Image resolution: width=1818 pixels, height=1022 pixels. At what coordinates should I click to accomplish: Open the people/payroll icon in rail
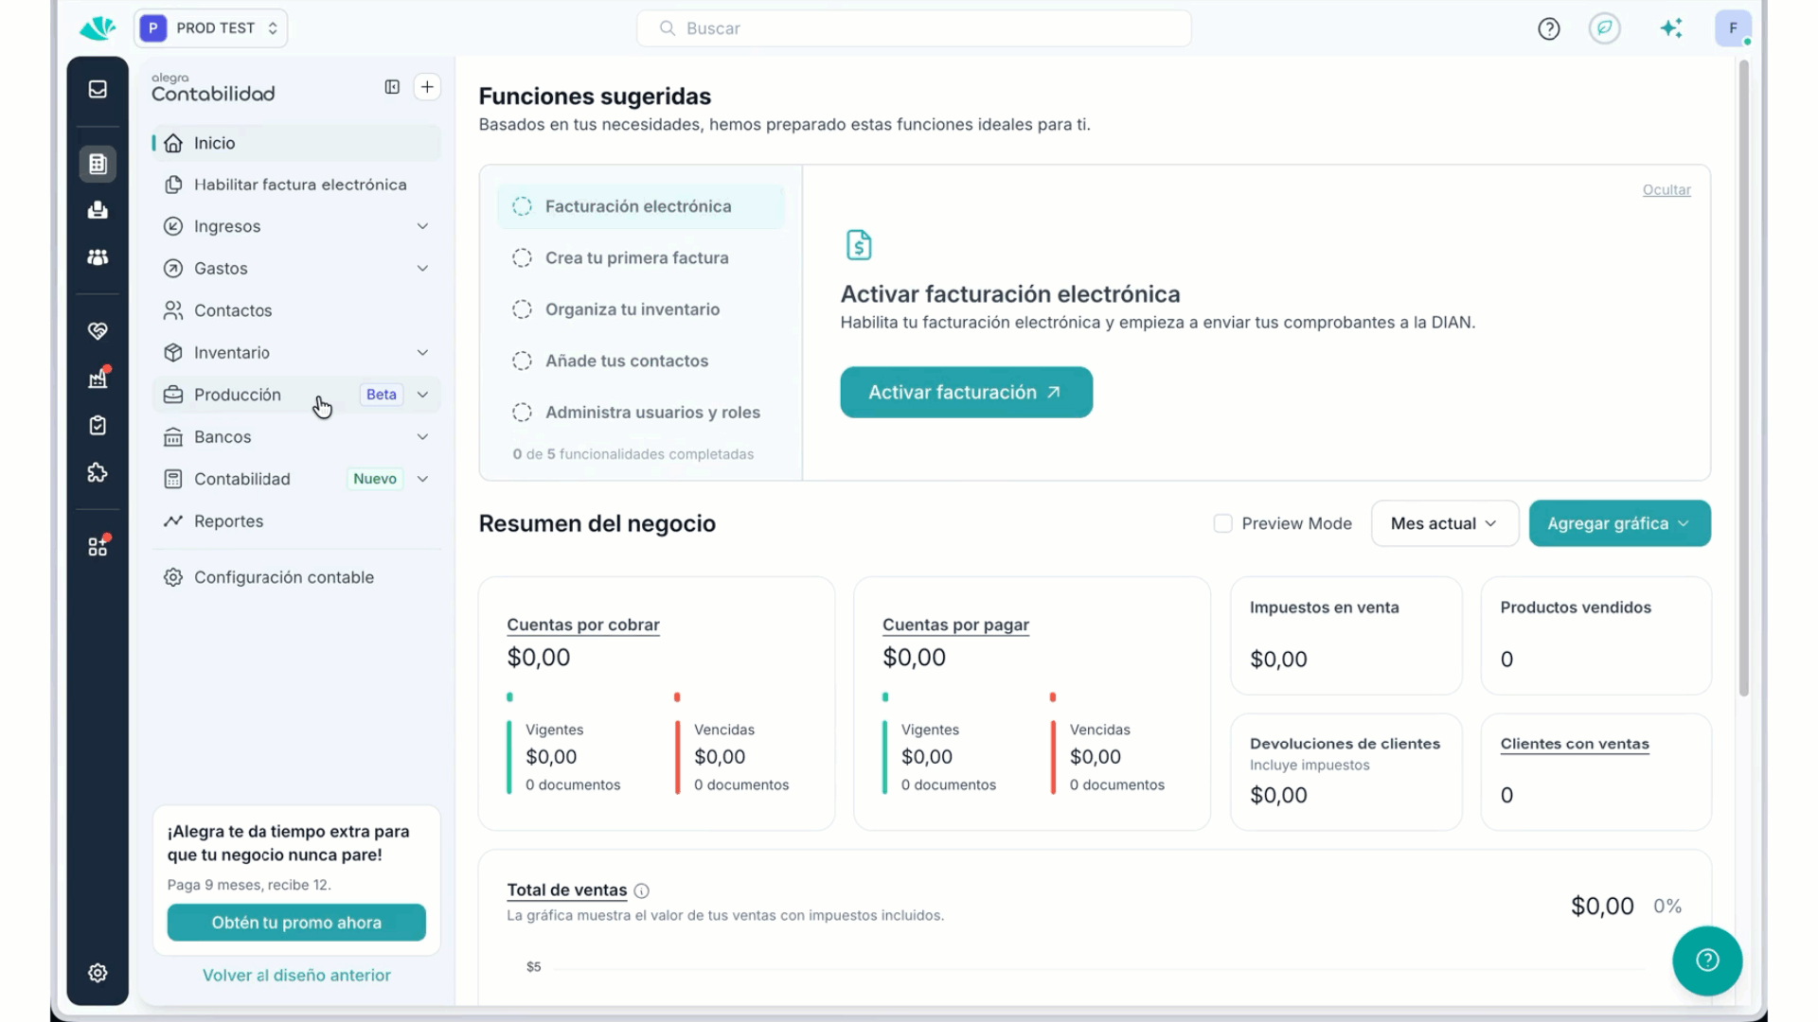click(x=98, y=257)
